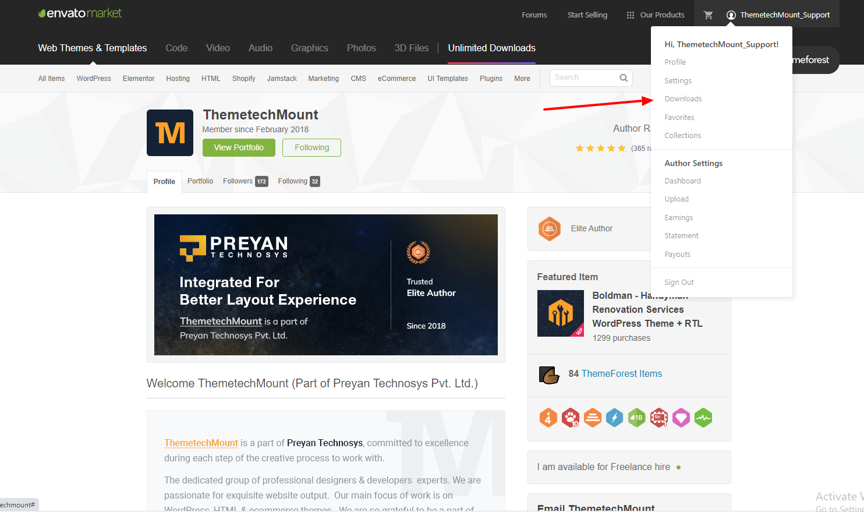Open Earnings under Author Settings

pyautogui.click(x=679, y=218)
